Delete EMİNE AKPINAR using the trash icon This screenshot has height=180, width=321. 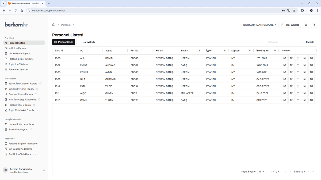pyautogui.click(x=291, y=65)
